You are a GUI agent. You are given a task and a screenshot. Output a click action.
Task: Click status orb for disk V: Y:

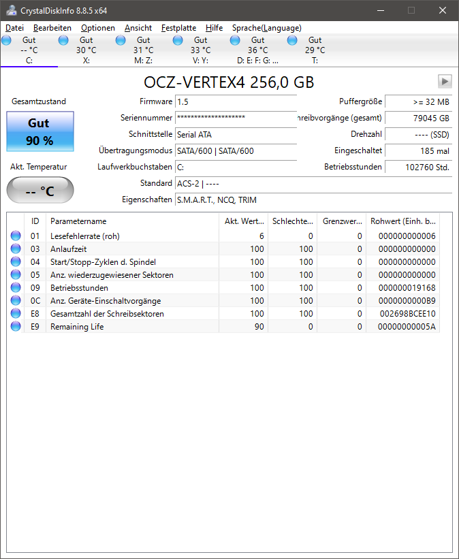178,40
